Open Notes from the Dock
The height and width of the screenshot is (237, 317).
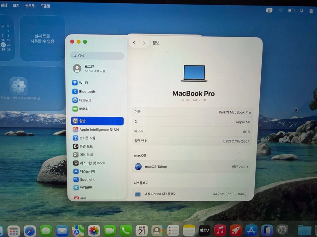(x=189, y=230)
